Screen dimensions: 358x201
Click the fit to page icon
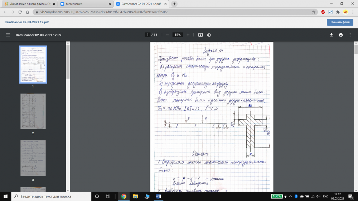pos(200,35)
